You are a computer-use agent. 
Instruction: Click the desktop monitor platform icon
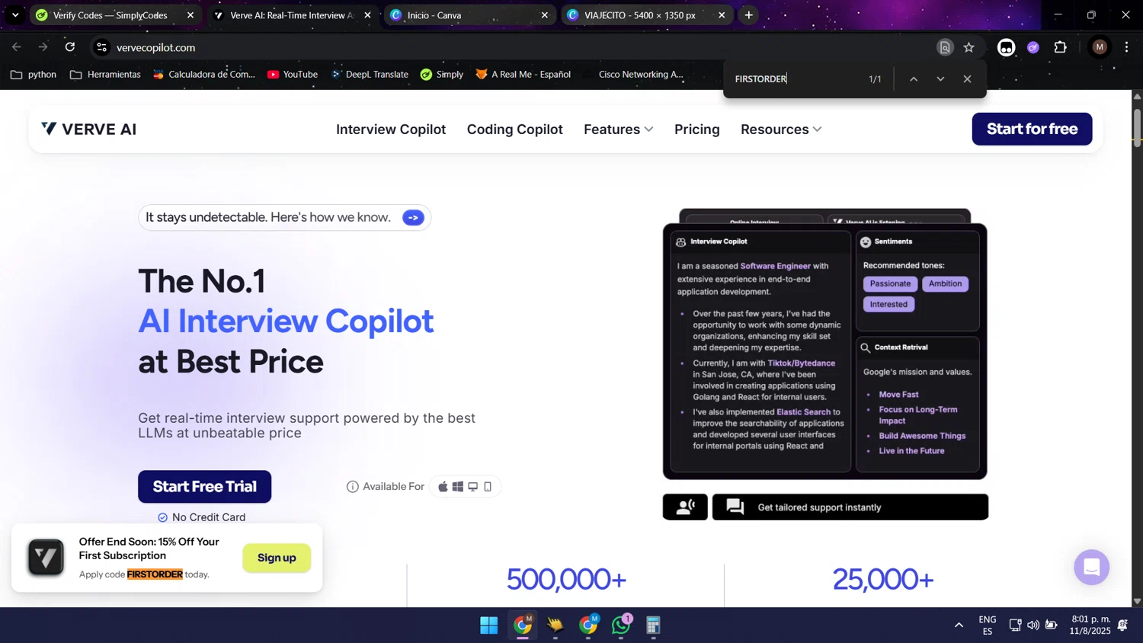tap(473, 487)
